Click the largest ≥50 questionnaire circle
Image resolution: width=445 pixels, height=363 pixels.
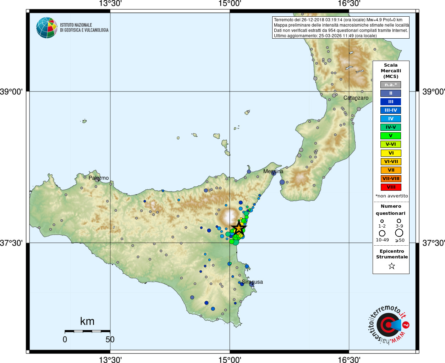pos(399,233)
